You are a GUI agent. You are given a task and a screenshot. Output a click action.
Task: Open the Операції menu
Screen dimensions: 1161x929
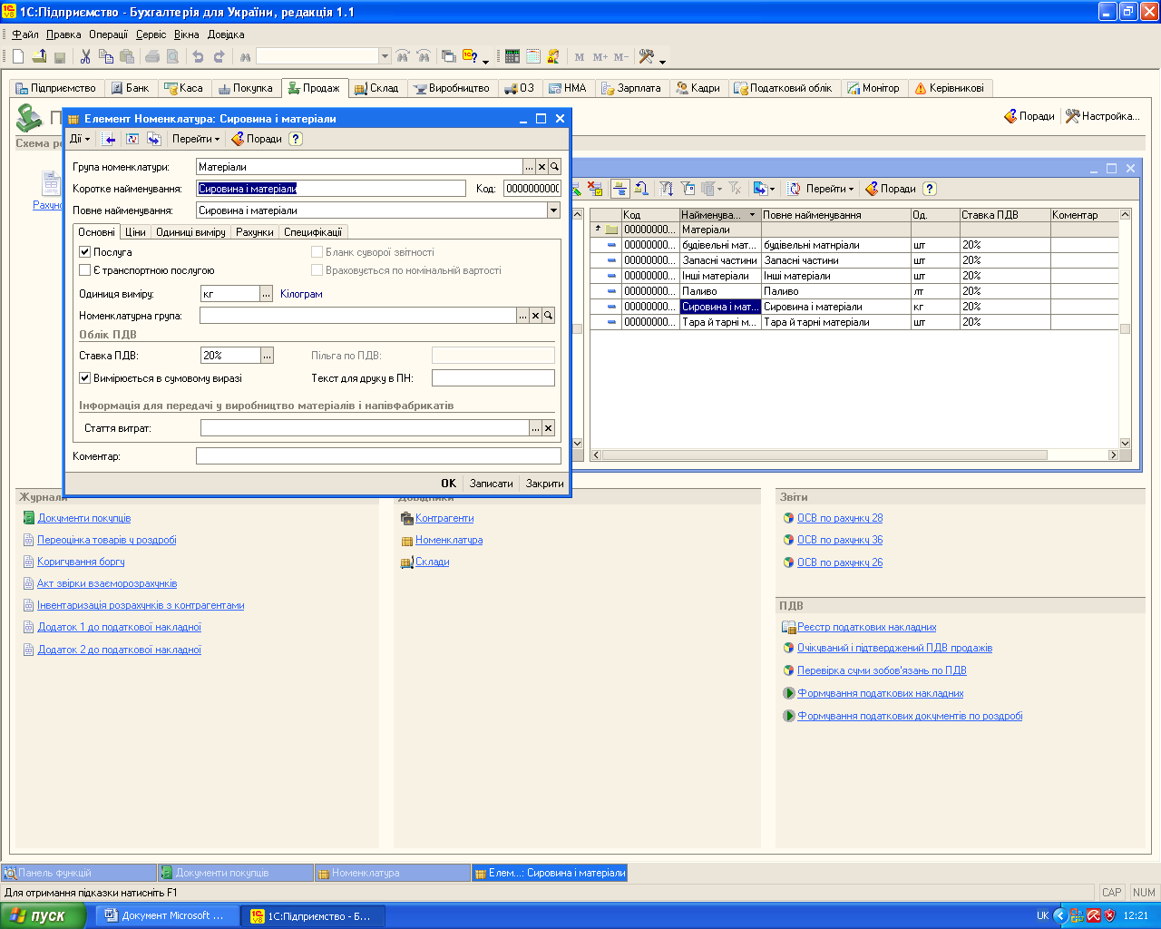tap(109, 34)
